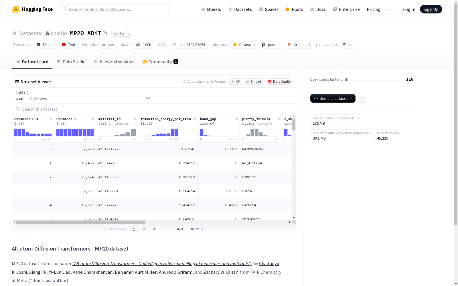The width and height of the screenshot is (458, 286).
Task: Click the chaitjo user avatar icon
Action: pos(48,33)
